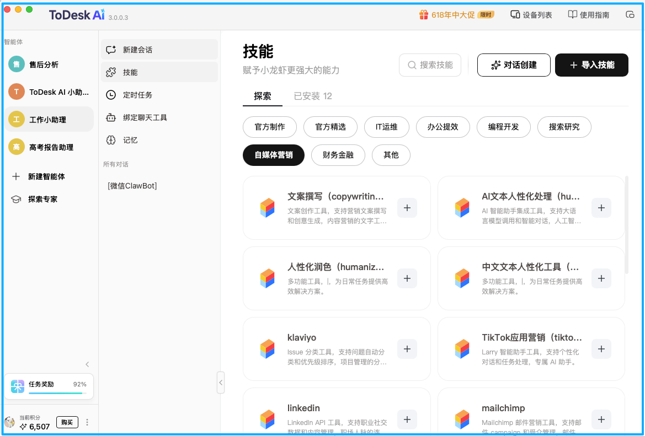Screen dimensions: 645x436
Task: Click the 绑定聊天工具 robot icon
Action: [111, 117]
